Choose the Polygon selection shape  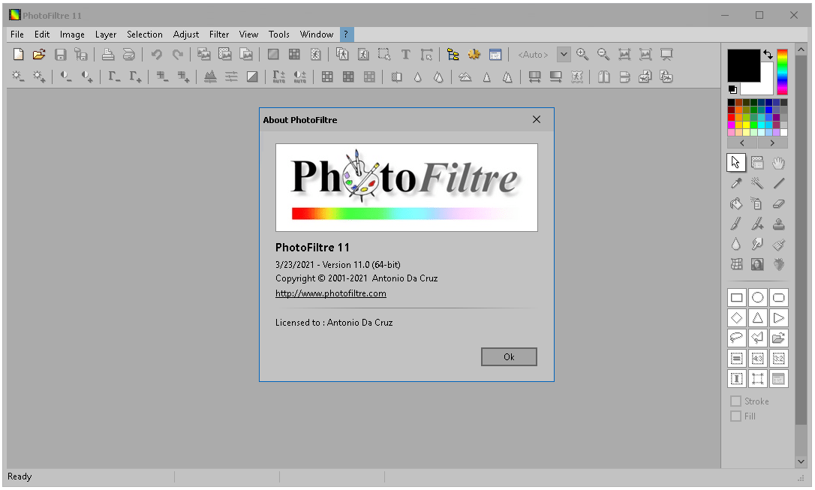click(758, 338)
